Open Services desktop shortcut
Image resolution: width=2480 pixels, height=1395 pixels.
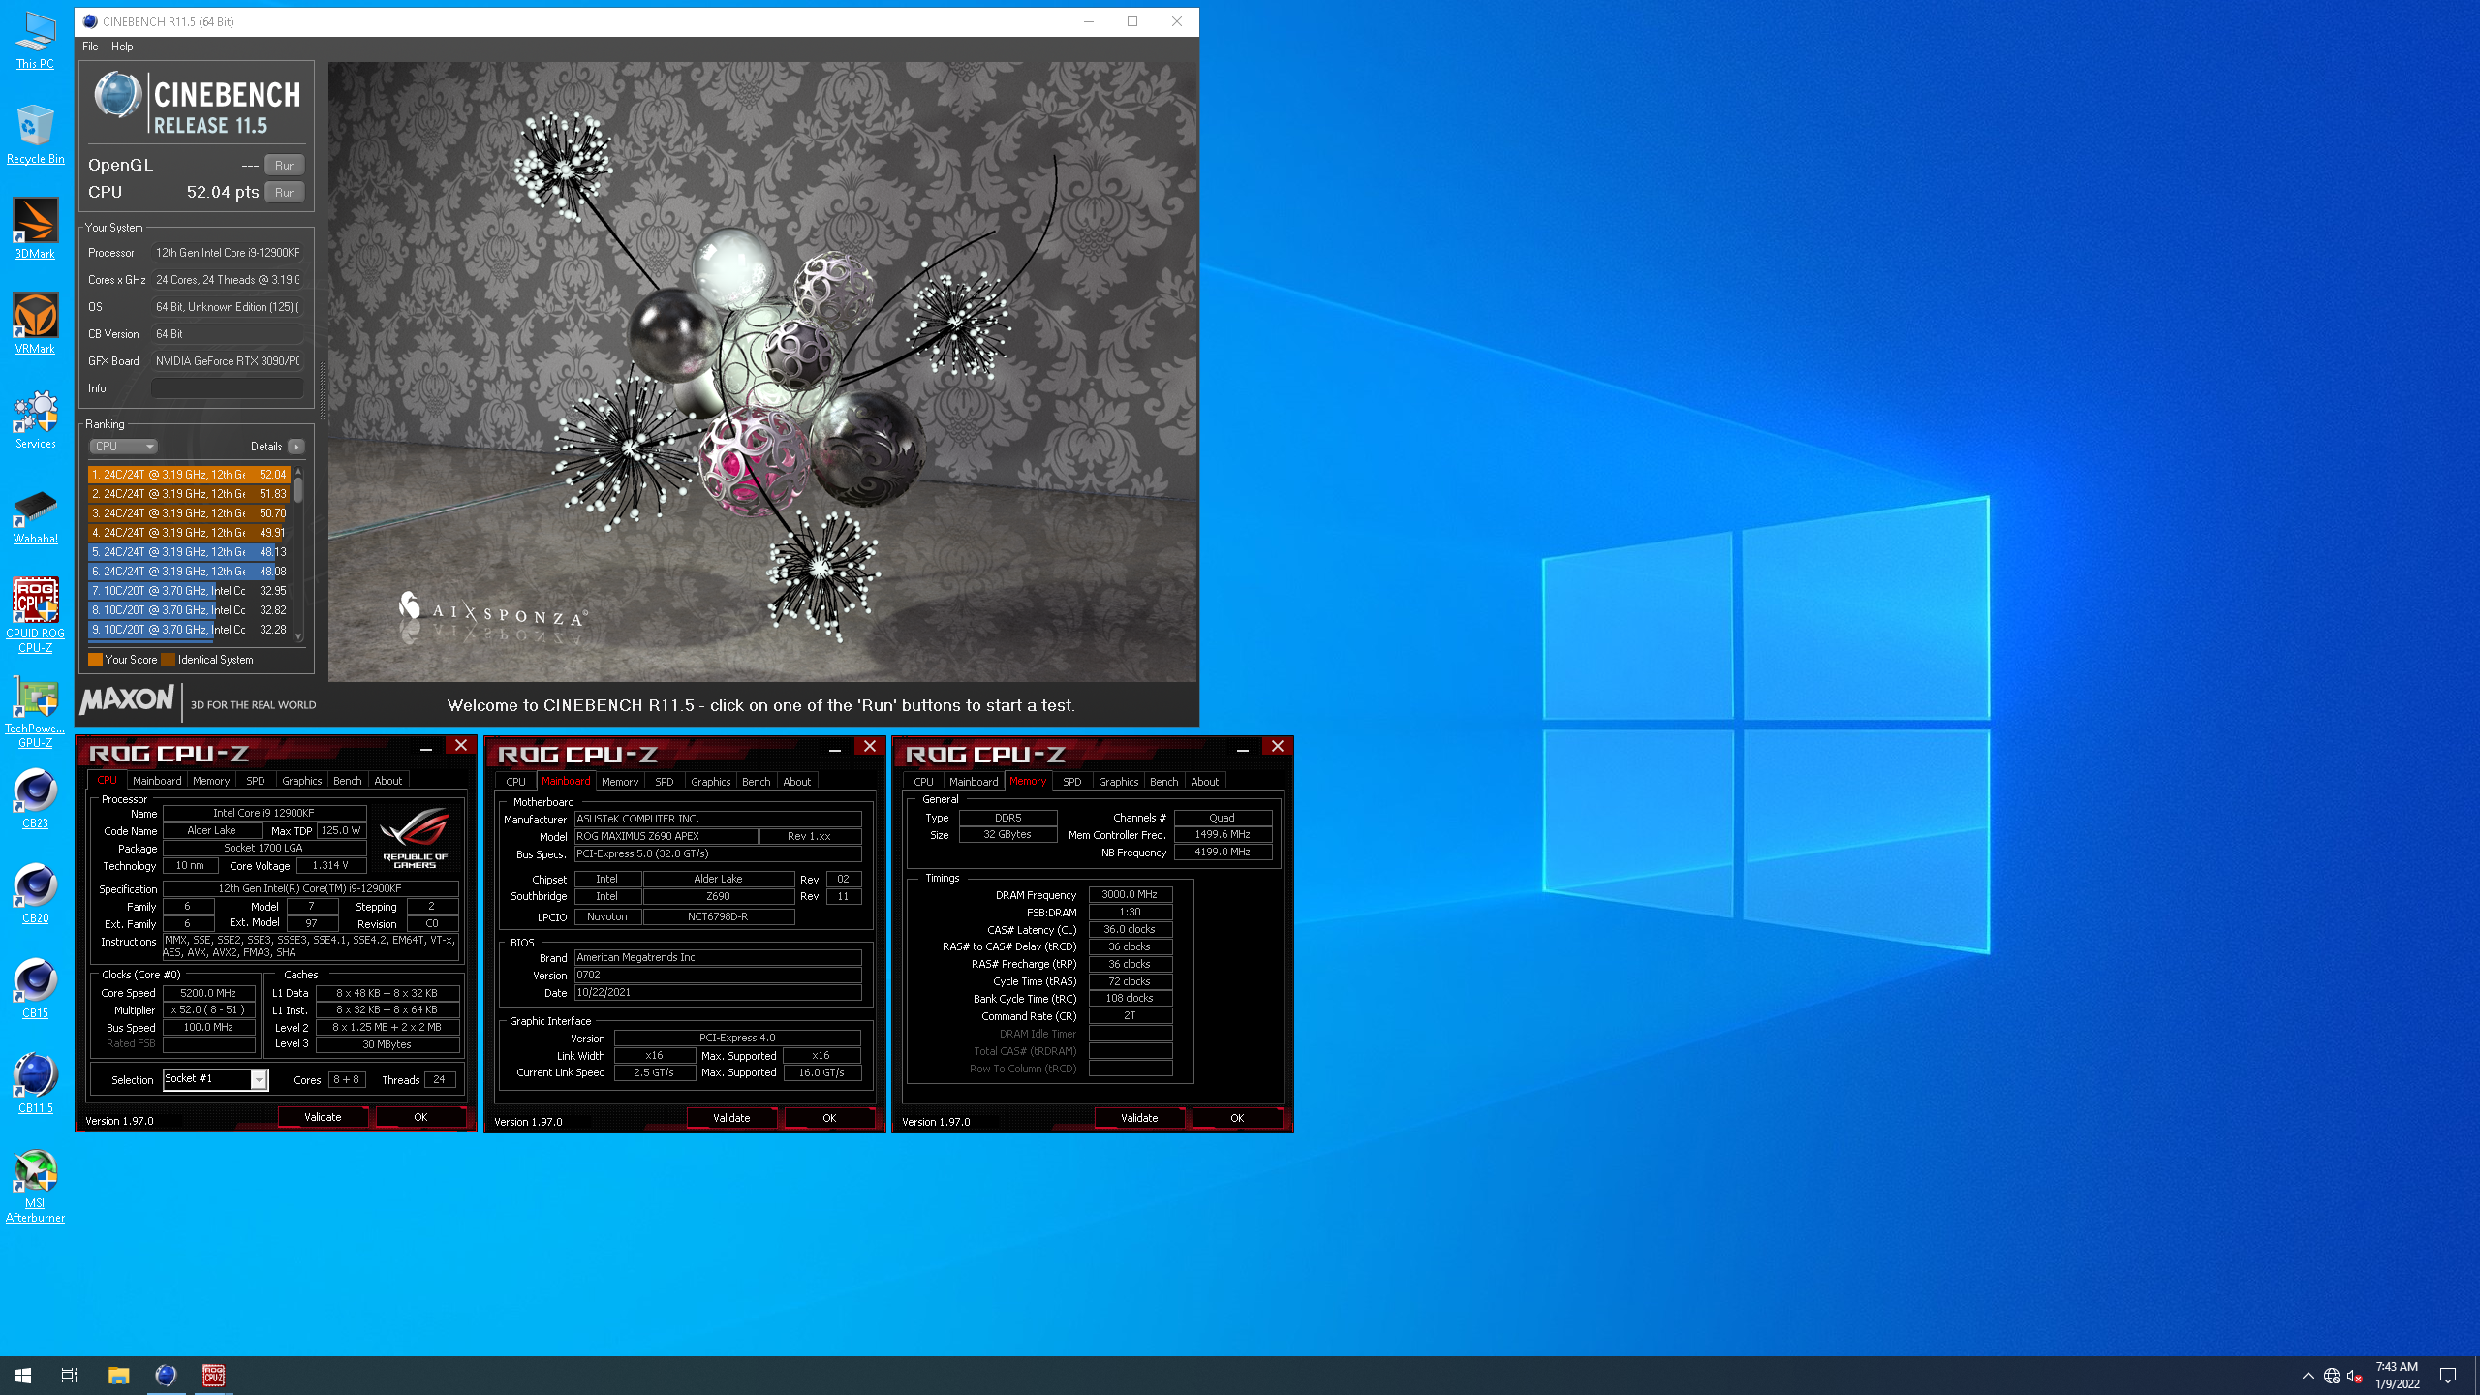point(35,419)
